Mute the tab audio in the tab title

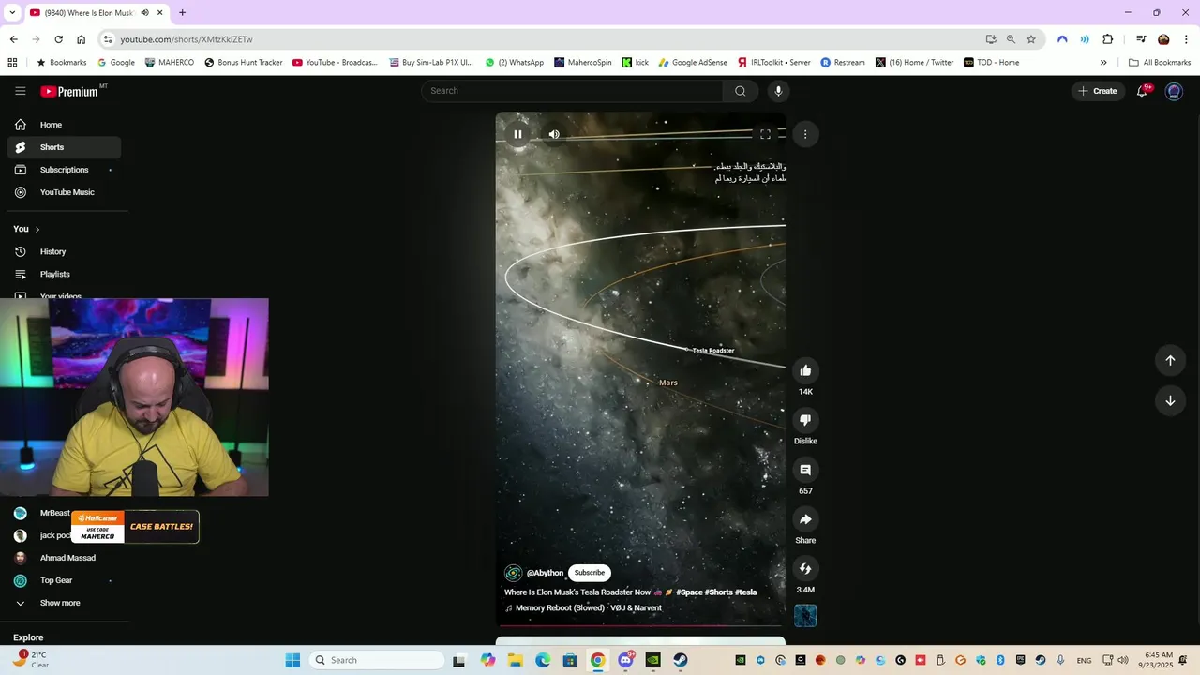tap(144, 13)
